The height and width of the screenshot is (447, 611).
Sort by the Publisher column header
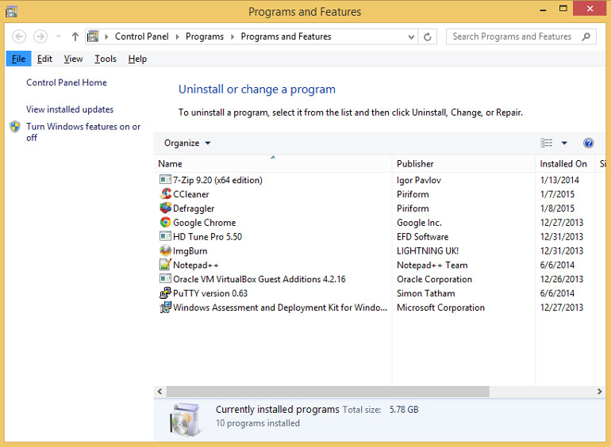(x=463, y=164)
